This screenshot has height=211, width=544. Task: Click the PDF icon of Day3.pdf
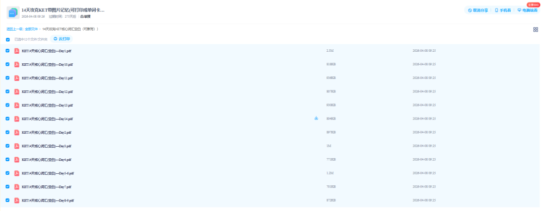click(17, 146)
